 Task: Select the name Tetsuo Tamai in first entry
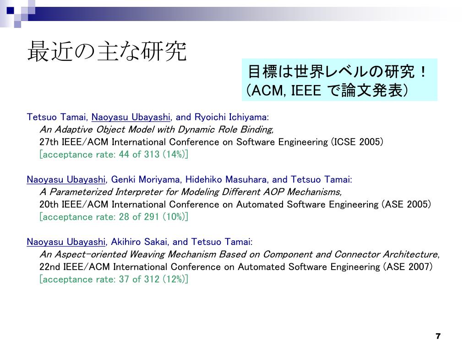[56, 117]
